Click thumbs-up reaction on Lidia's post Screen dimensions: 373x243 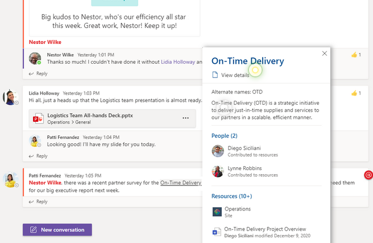[356, 93]
